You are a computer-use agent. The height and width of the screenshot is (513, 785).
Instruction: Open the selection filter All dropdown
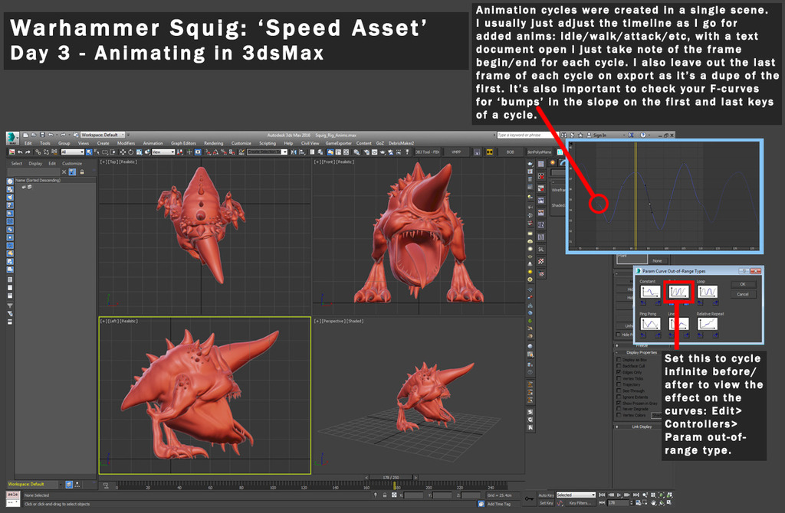coord(73,152)
